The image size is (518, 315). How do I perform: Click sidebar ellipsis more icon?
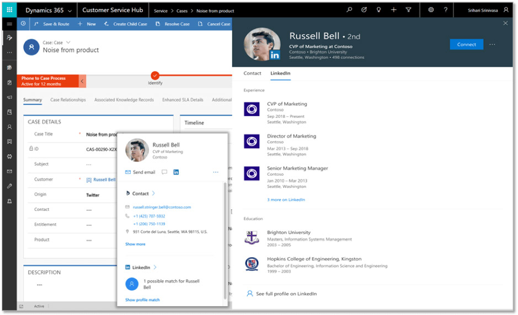tap(9, 52)
